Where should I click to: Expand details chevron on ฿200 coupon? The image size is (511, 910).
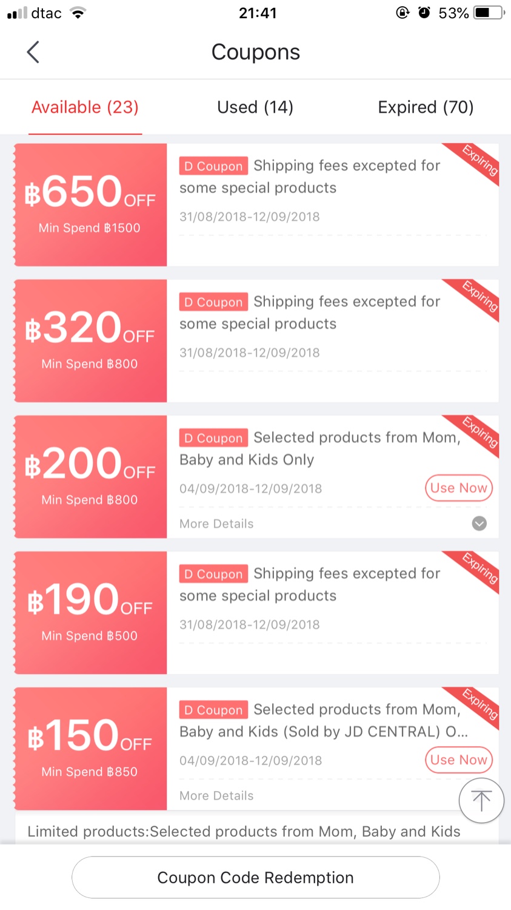[479, 524]
